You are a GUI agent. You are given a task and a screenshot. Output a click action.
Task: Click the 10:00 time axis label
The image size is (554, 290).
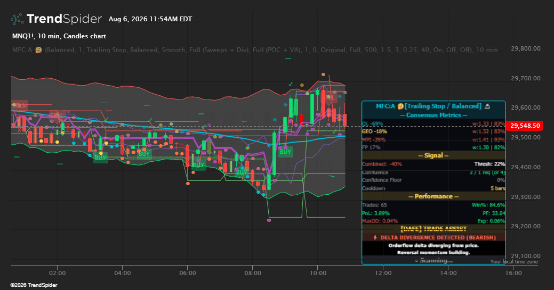pyautogui.click(x=318, y=273)
